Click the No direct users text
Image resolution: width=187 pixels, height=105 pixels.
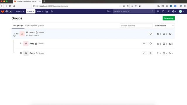click(32, 36)
